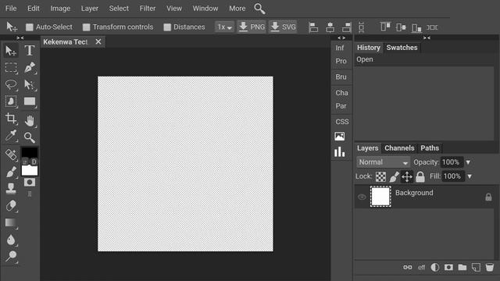Click the search magnifier in menu bar
The width and height of the screenshot is (500, 281).
[x=259, y=9]
